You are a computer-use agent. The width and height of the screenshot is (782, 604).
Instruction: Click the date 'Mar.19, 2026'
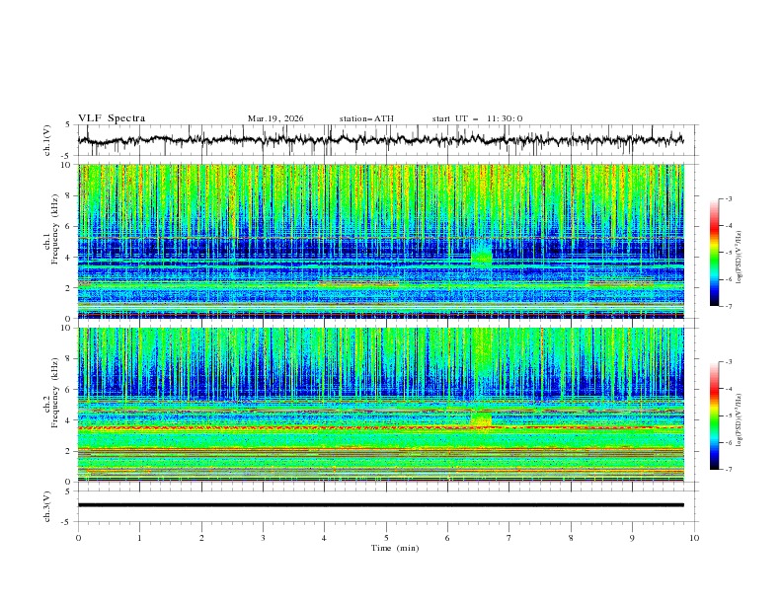(275, 118)
